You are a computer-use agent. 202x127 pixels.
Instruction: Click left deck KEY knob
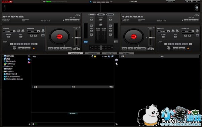click(x=21, y=37)
